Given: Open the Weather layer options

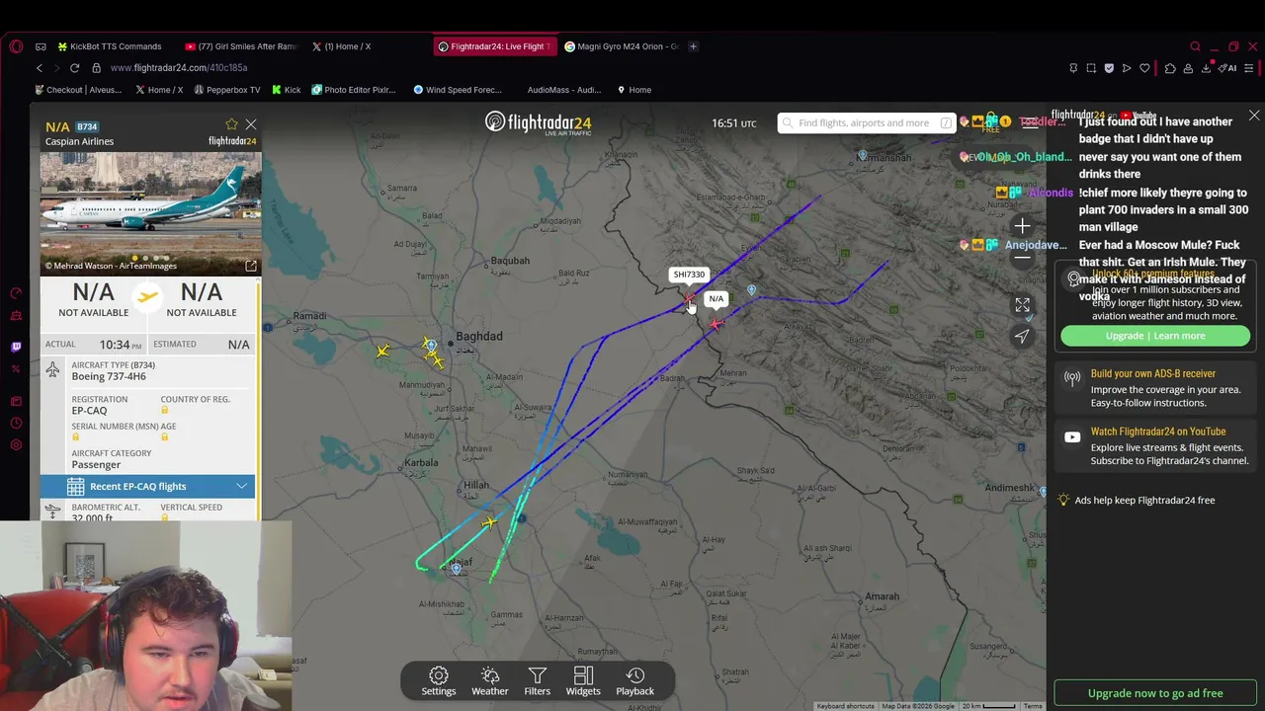Looking at the screenshot, I should point(490,681).
